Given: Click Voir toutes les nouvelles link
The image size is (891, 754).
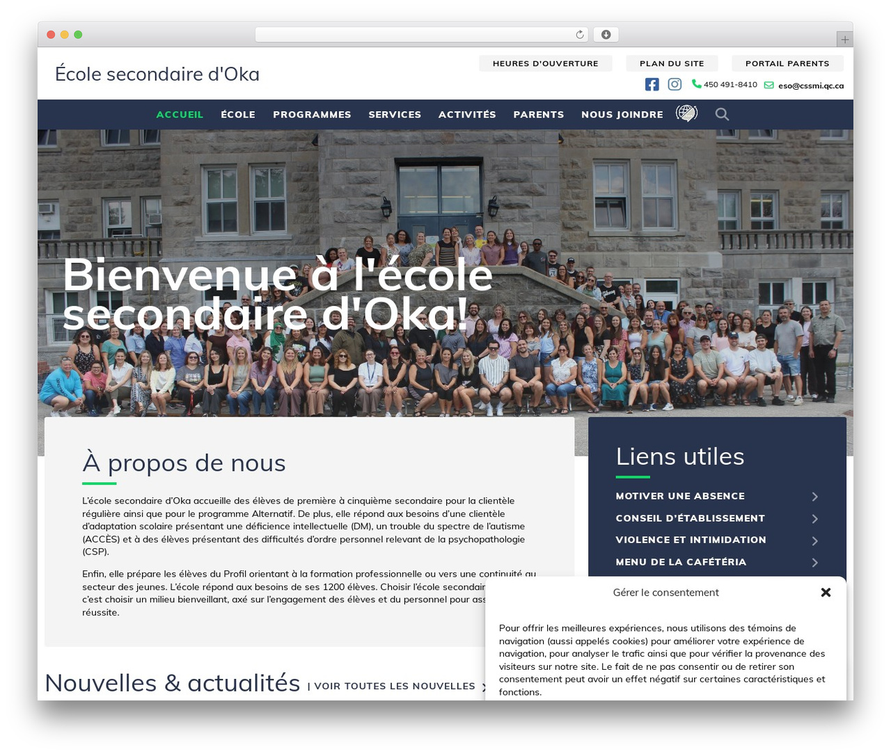Looking at the screenshot, I should click(395, 686).
